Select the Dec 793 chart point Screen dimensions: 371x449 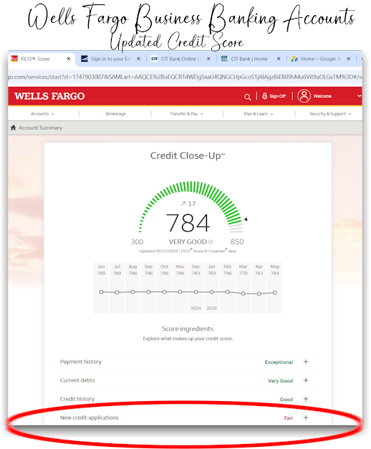click(196, 292)
